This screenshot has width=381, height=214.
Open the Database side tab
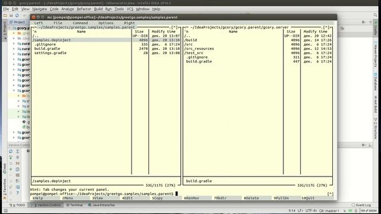pos(376,81)
